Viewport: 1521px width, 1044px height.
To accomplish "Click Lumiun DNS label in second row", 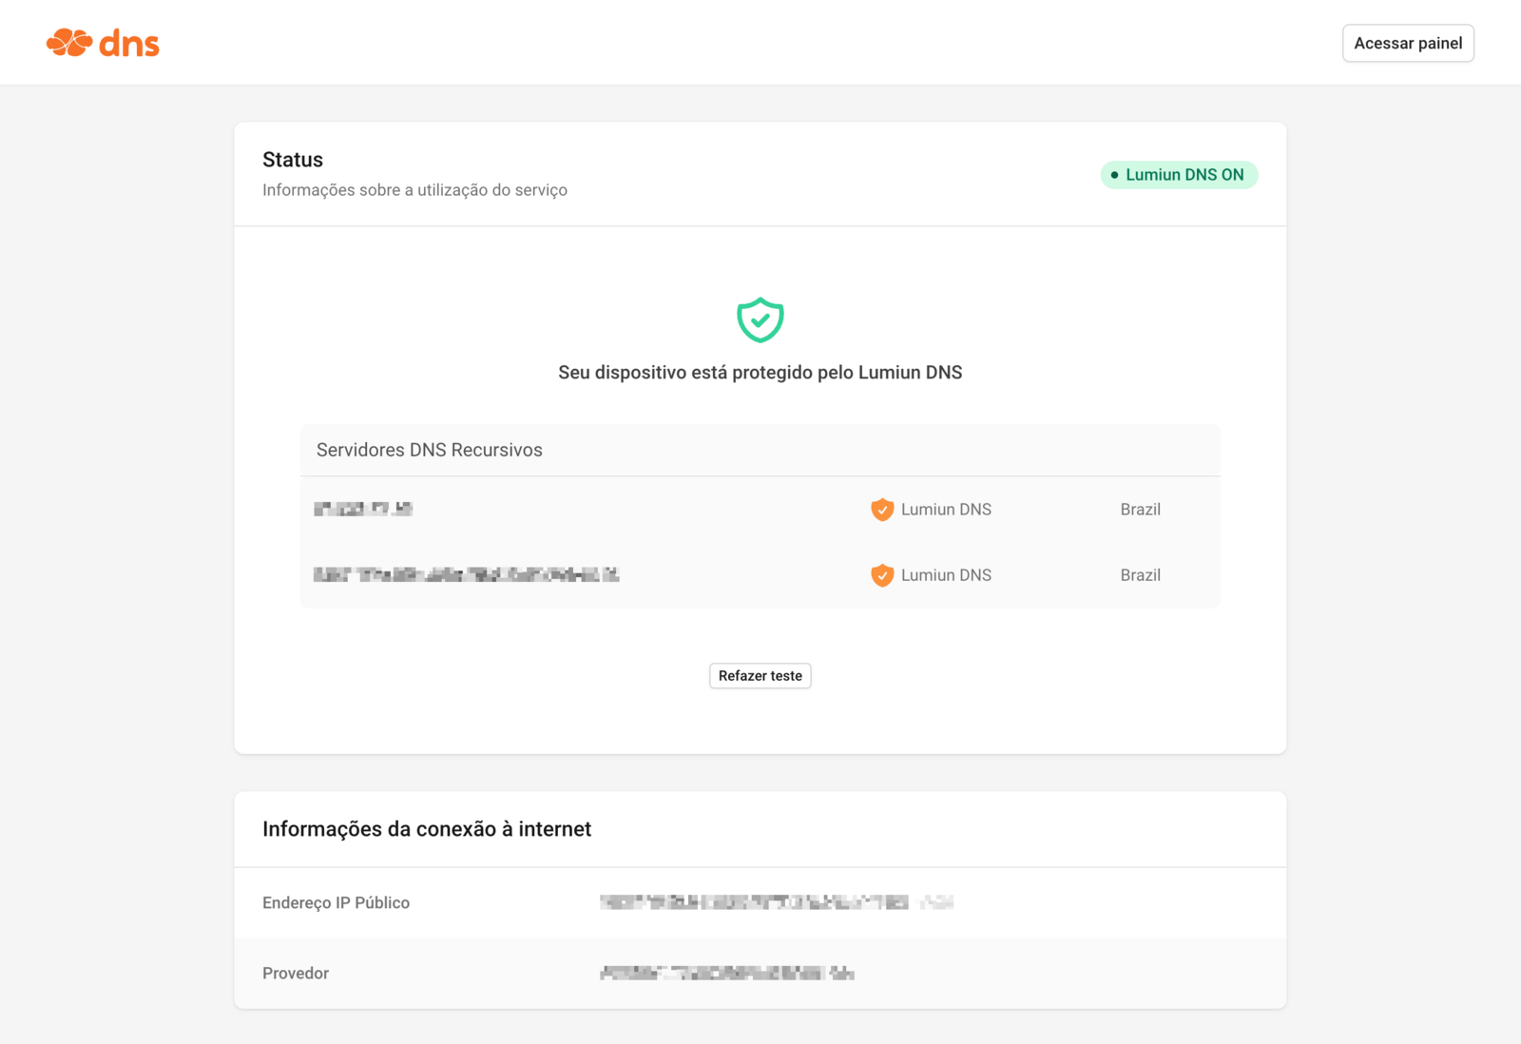I will [945, 575].
